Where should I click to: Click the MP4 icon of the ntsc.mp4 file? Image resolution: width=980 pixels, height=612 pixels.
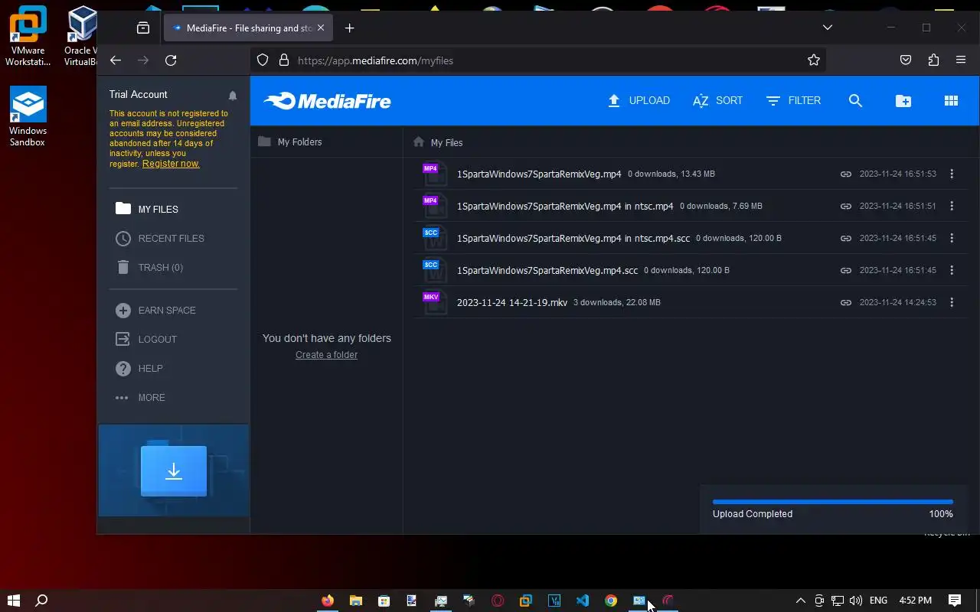click(434, 206)
